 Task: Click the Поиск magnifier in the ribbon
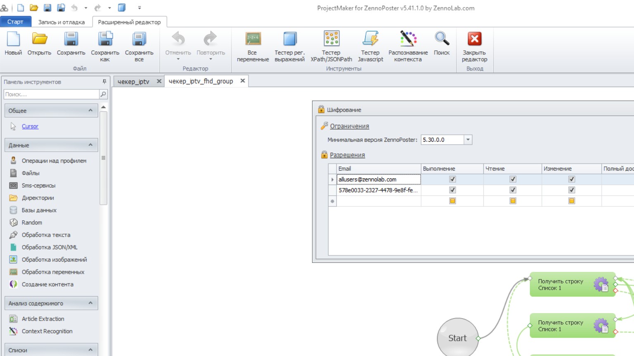pos(442,44)
